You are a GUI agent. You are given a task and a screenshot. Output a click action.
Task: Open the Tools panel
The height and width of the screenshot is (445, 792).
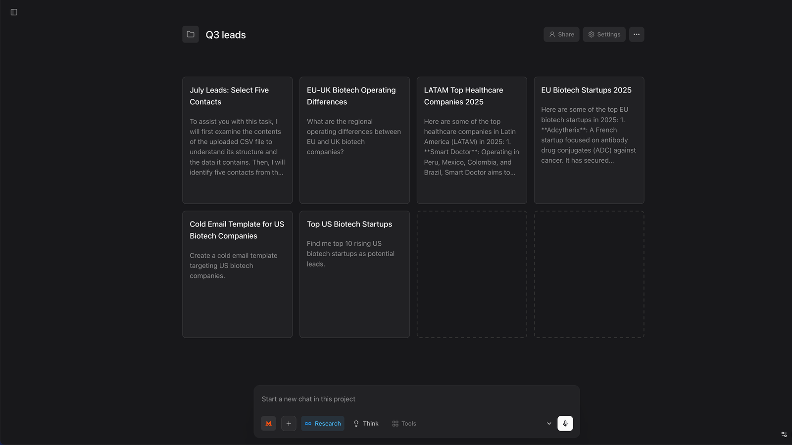[x=404, y=423]
